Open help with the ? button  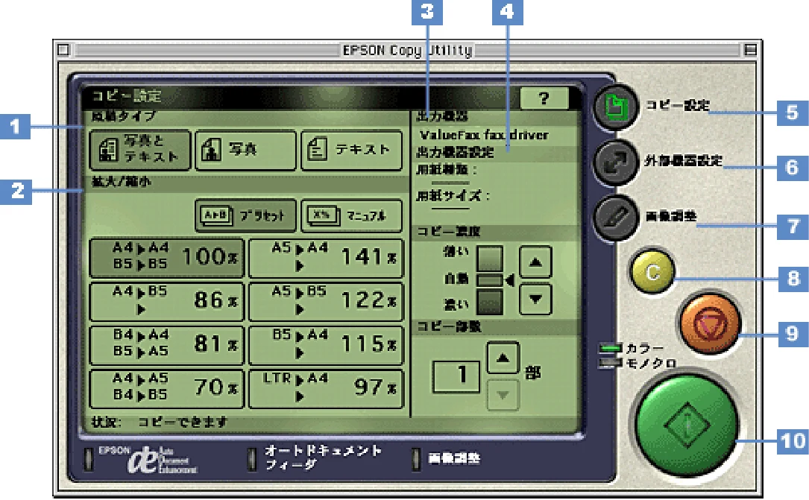544,98
